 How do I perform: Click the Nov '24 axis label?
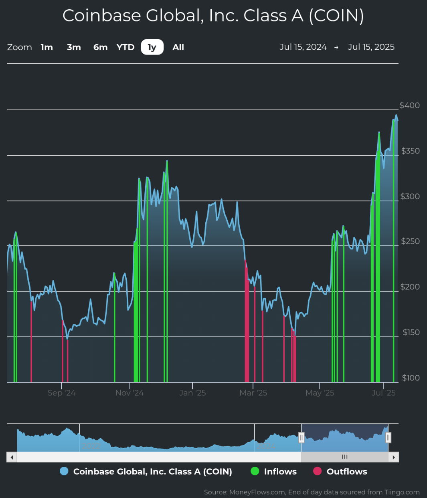pyautogui.click(x=130, y=393)
